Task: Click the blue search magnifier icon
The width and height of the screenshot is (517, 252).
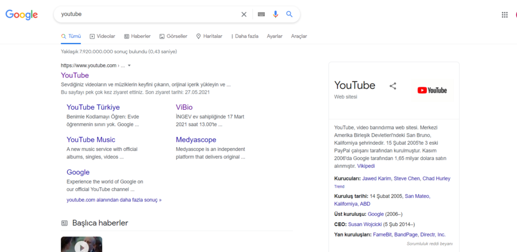Action: coord(289,14)
